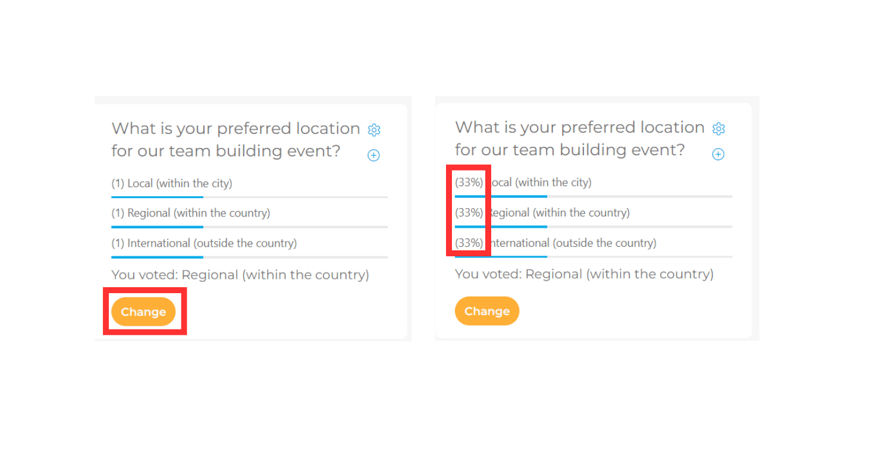This screenshot has height=462, width=892.
Task: Click progress bar under "(1) Local" option
Action: [x=249, y=197]
